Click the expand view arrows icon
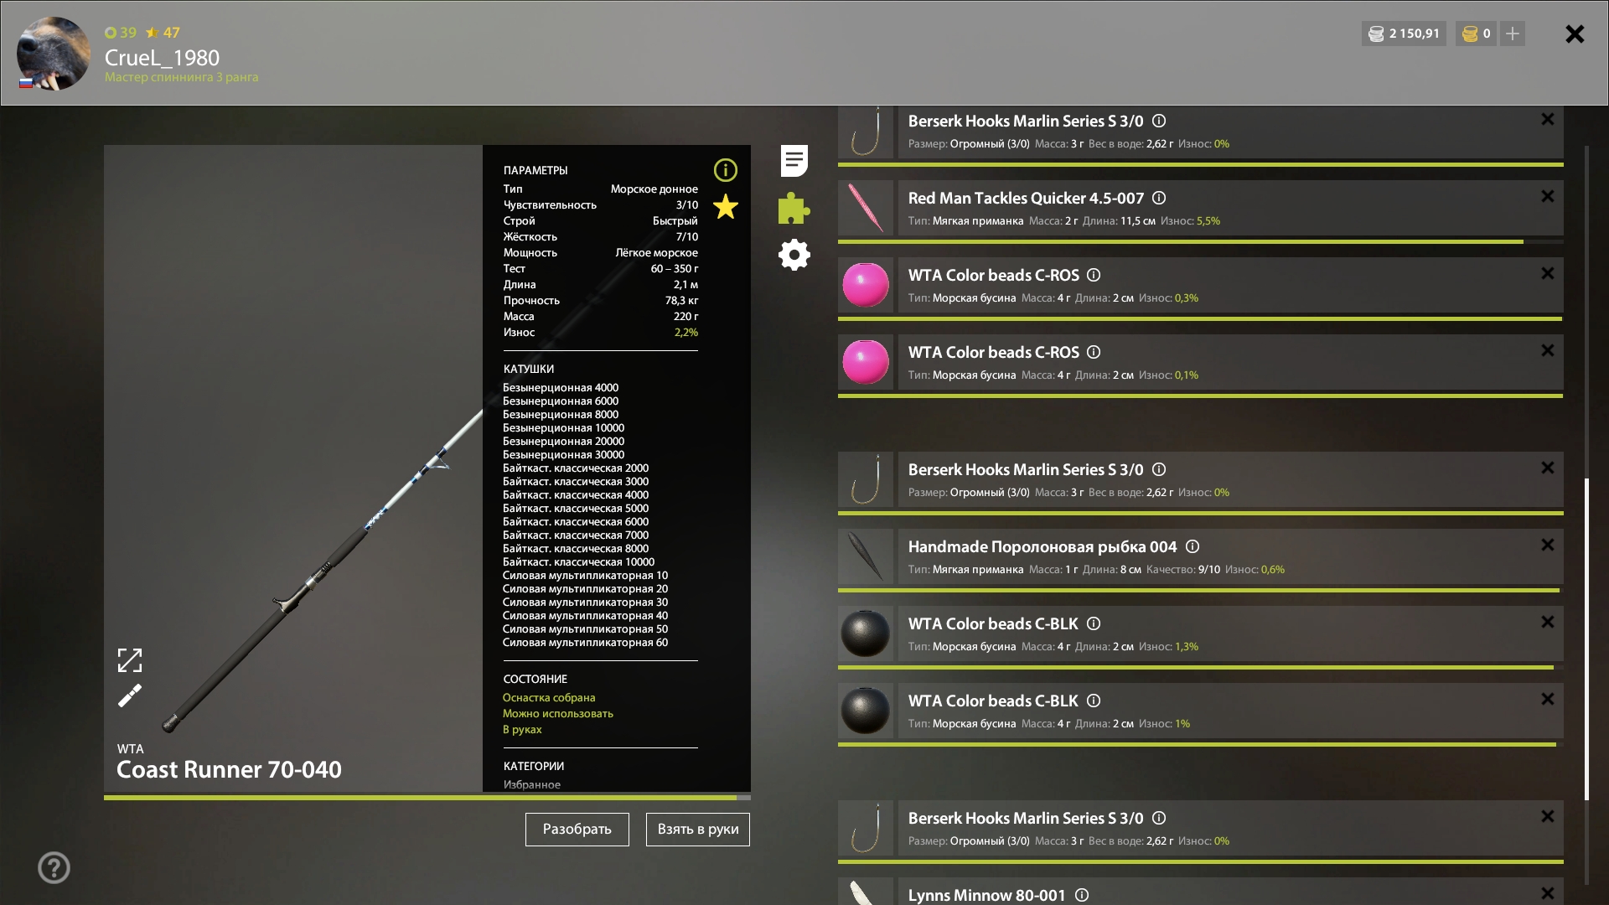 [x=130, y=660]
